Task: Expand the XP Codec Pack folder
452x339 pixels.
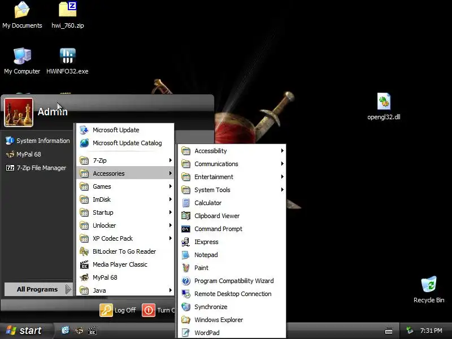Action: click(x=125, y=238)
